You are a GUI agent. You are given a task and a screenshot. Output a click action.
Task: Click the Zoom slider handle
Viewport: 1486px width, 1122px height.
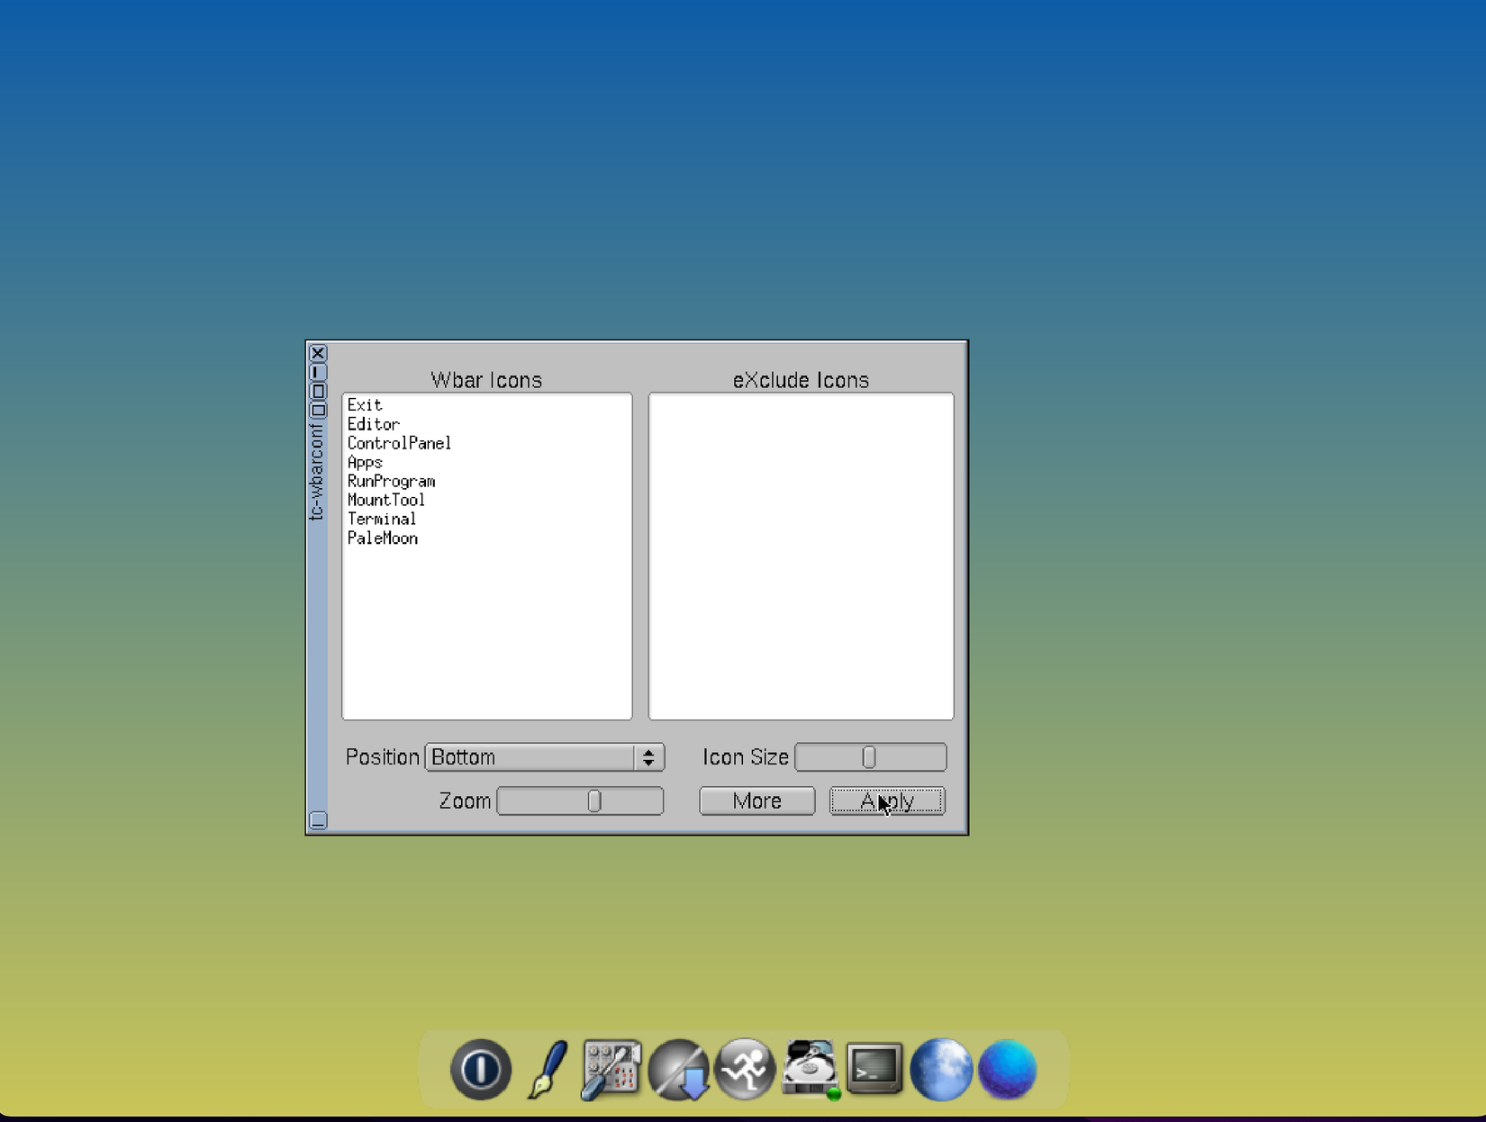[594, 801]
